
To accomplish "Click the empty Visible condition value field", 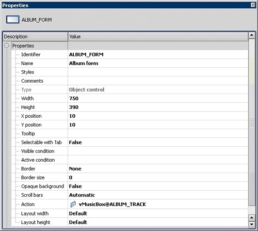I will (x=158, y=151).
